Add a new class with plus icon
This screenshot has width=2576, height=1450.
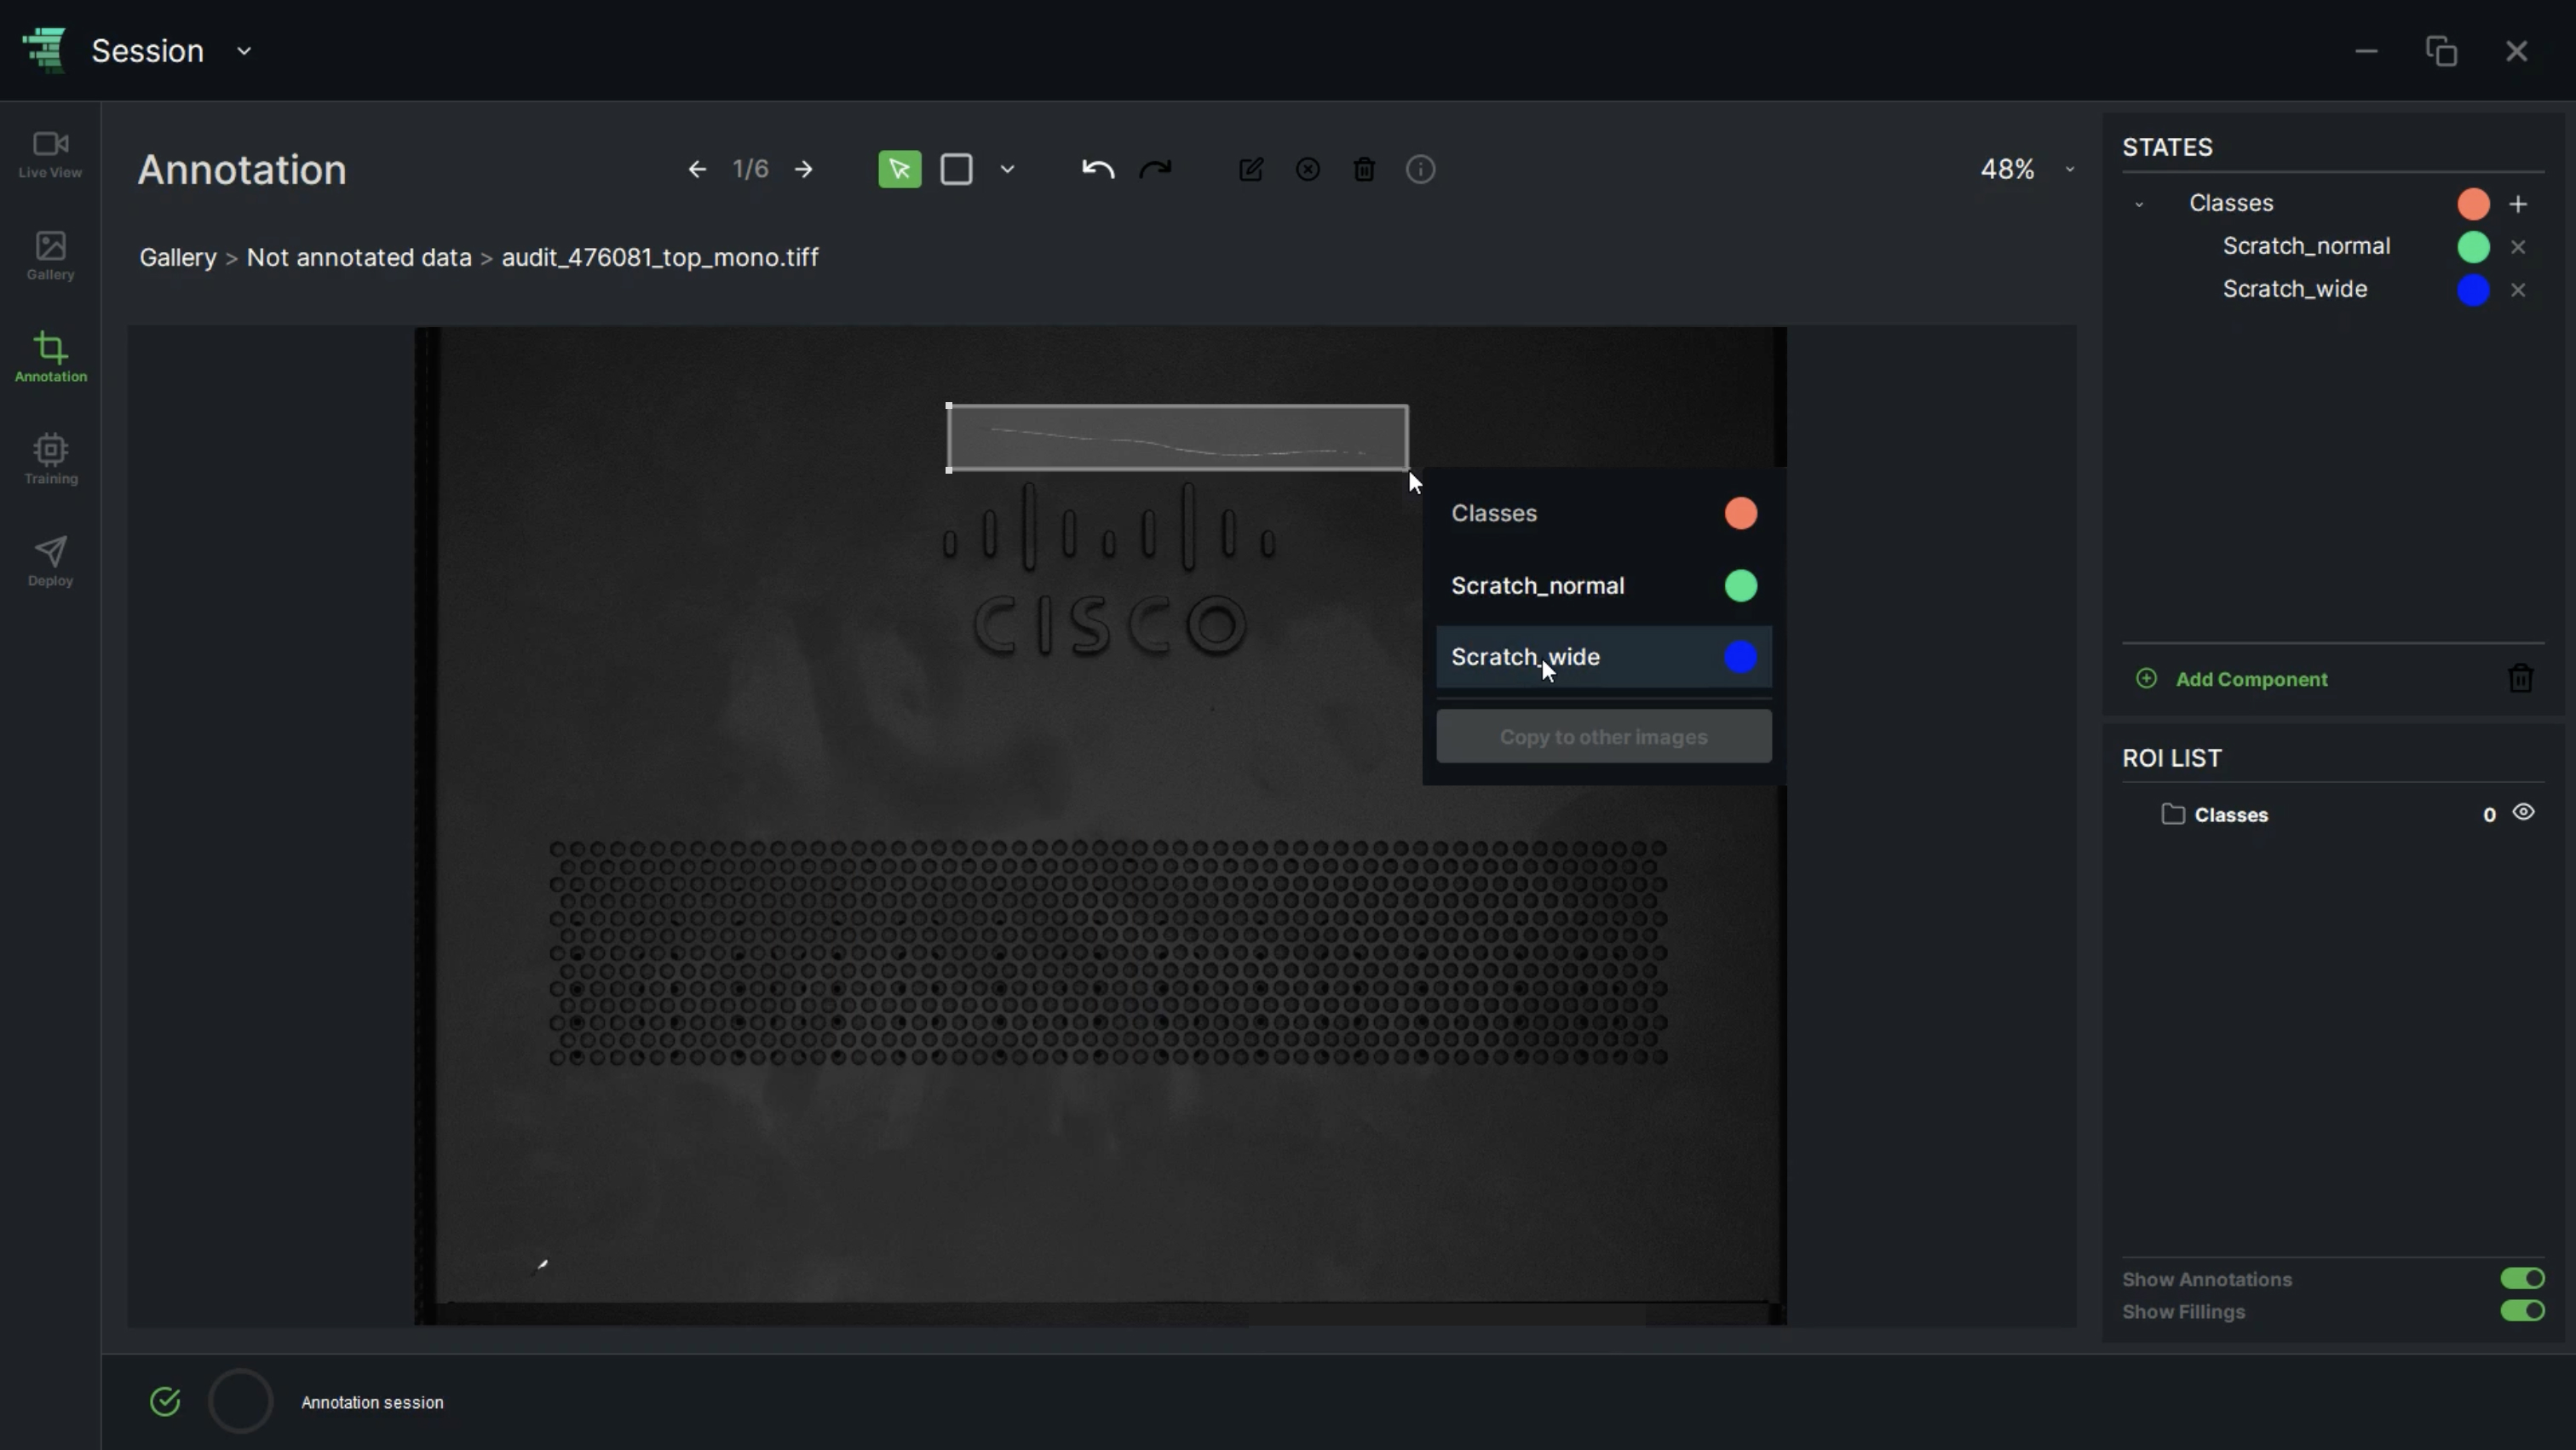[2518, 204]
